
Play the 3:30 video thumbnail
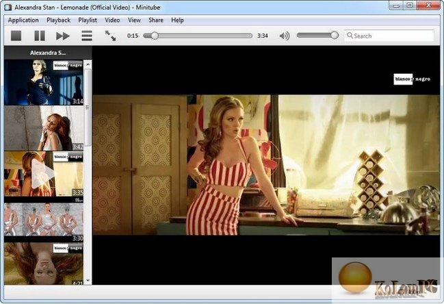click(x=44, y=220)
